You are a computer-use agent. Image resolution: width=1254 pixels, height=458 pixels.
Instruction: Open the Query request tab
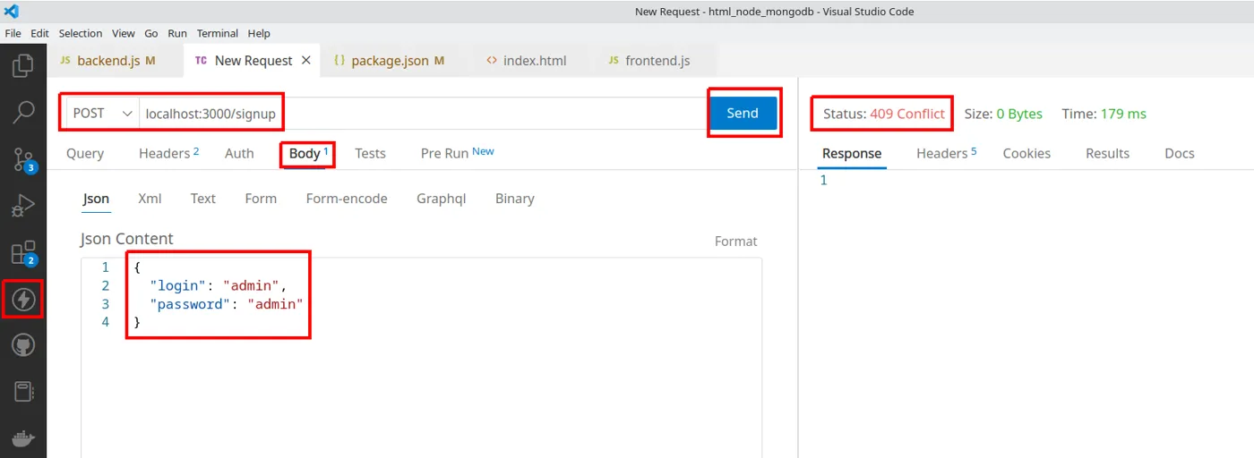(85, 153)
